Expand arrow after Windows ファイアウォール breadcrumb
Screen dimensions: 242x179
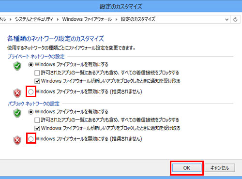tap(116, 19)
